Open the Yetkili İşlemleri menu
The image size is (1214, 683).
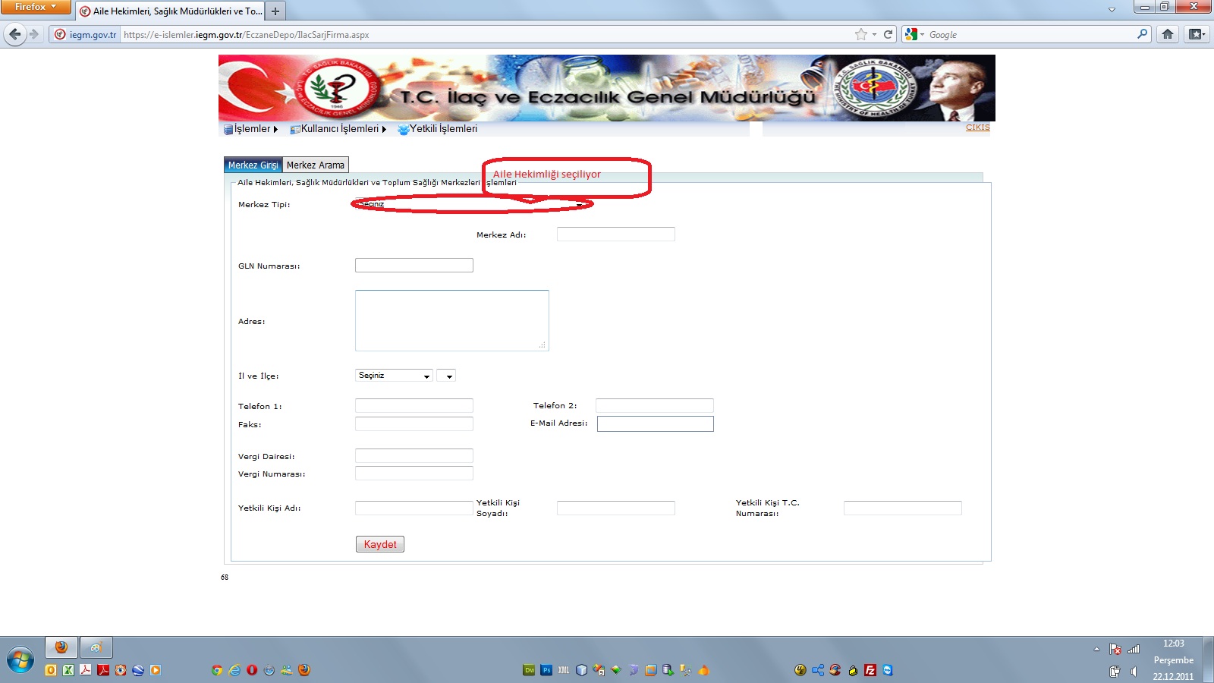[443, 129]
